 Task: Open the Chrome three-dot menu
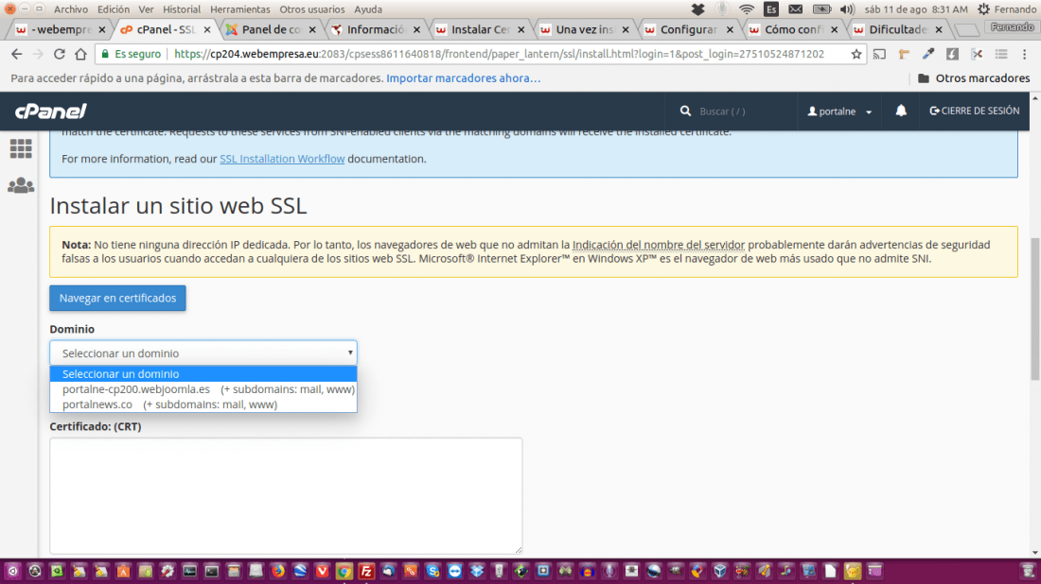[1024, 55]
